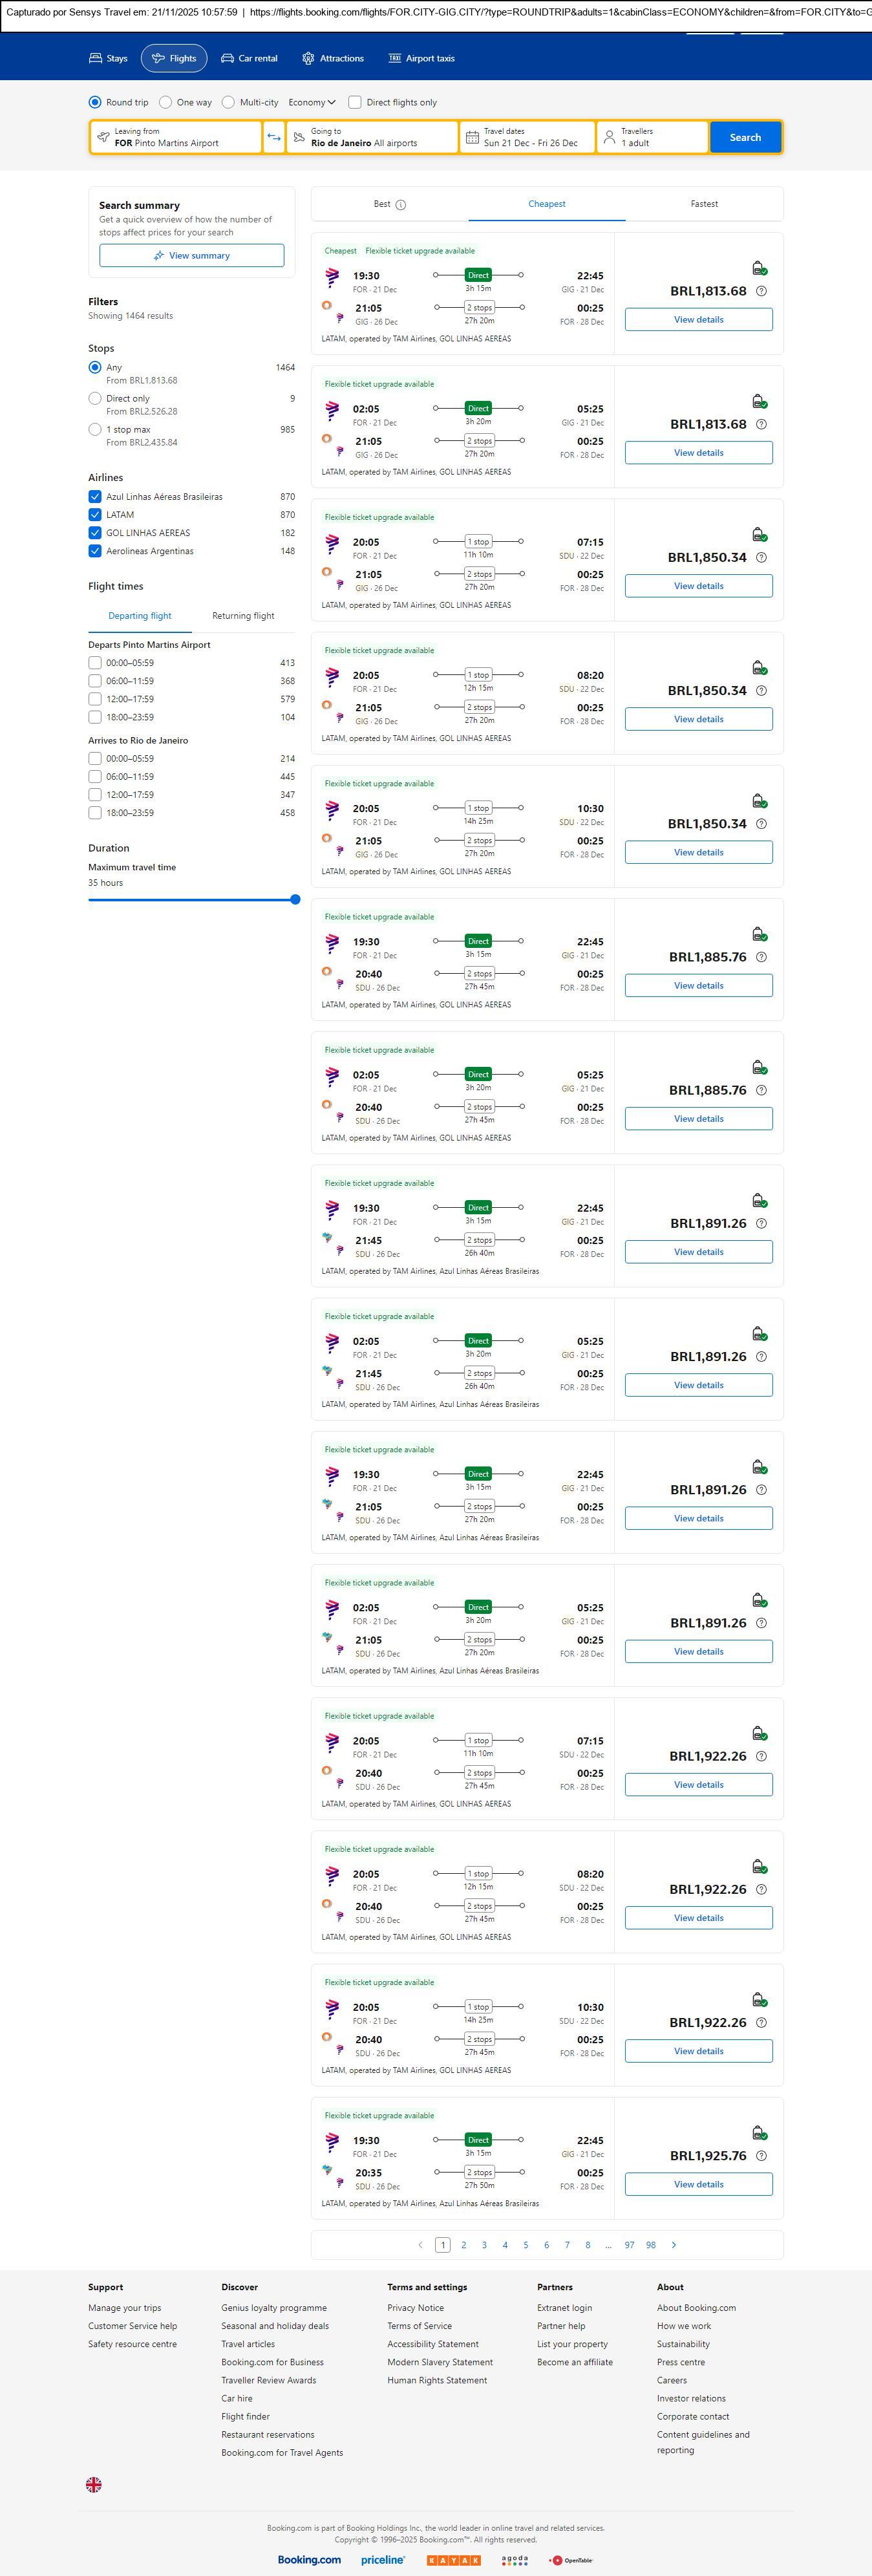
Task: Click the info icon beside the Best tab
Action: pos(401,205)
